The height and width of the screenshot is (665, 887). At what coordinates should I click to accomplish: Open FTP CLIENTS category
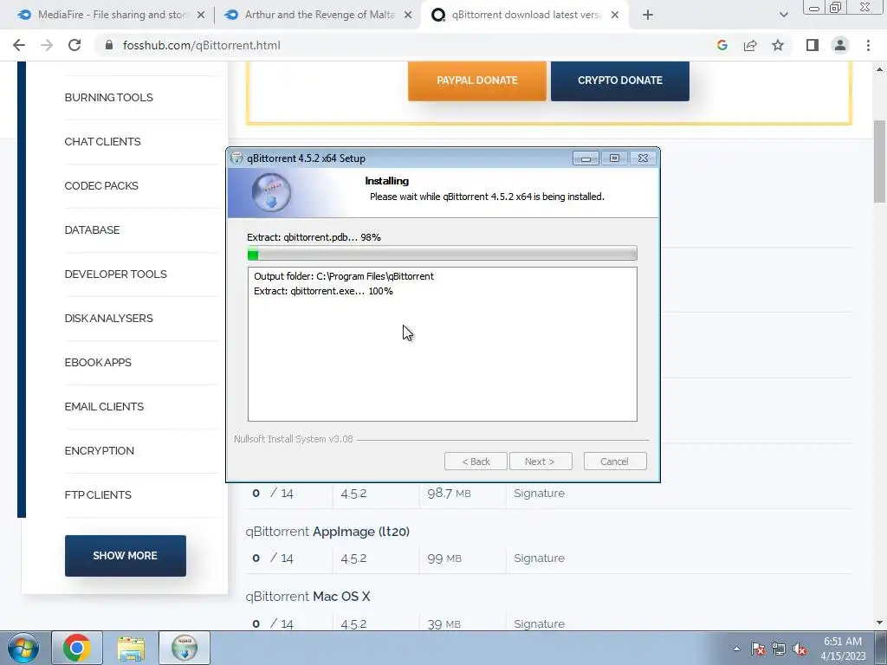pyautogui.click(x=98, y=494)
